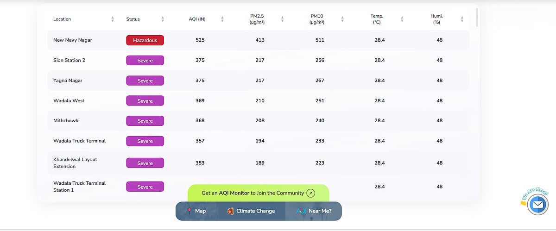Viewport: 556px width, 231px height.
Task: Open the Climate Change tab
Action: (251, 211)
